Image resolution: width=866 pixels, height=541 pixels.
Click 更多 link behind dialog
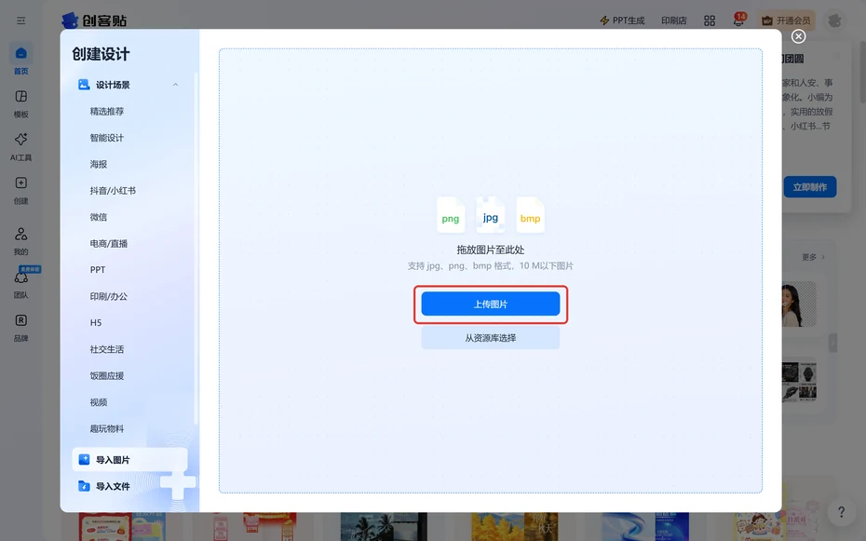coord(813,257)
